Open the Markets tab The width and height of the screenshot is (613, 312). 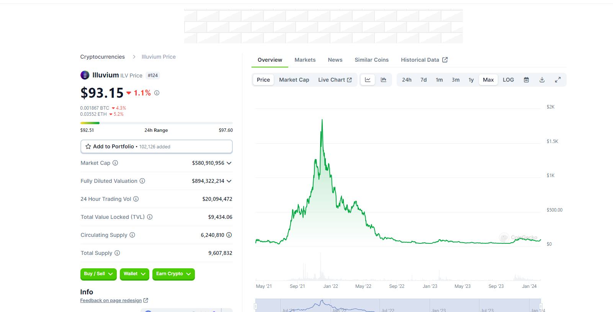click(305, 60)
